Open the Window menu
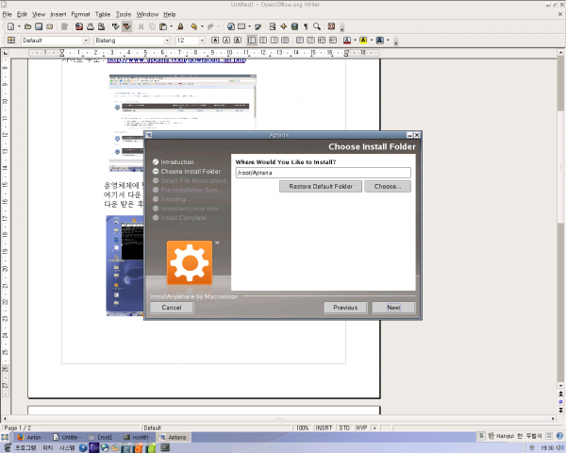566x453 pixels. (147, 14)
